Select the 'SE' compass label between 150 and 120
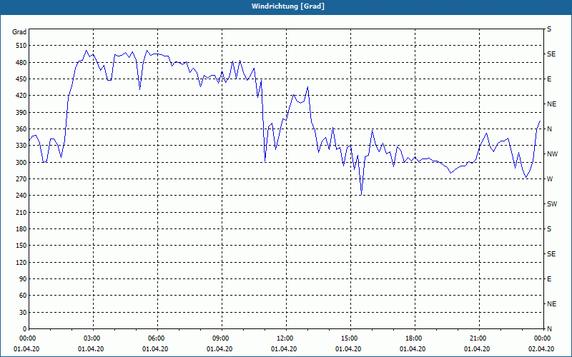This screenshot has height=357, width=572. (x=551, y=254)
